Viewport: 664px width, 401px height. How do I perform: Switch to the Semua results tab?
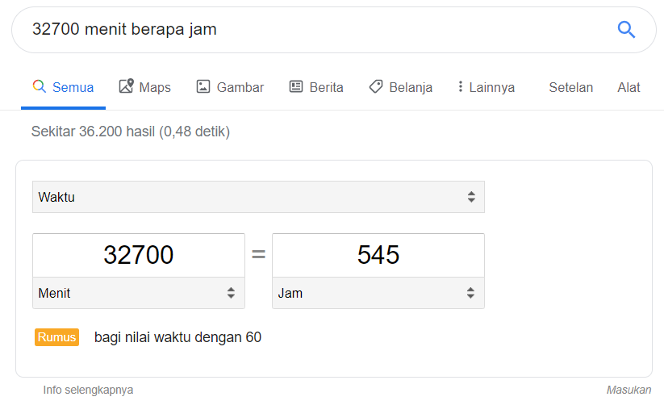pos(63,87)
